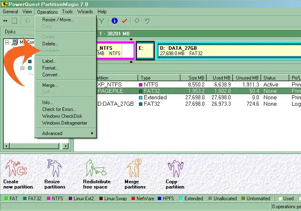Collapse the My Computer tree node
301x211 pixels.
[x=7, y=42]
